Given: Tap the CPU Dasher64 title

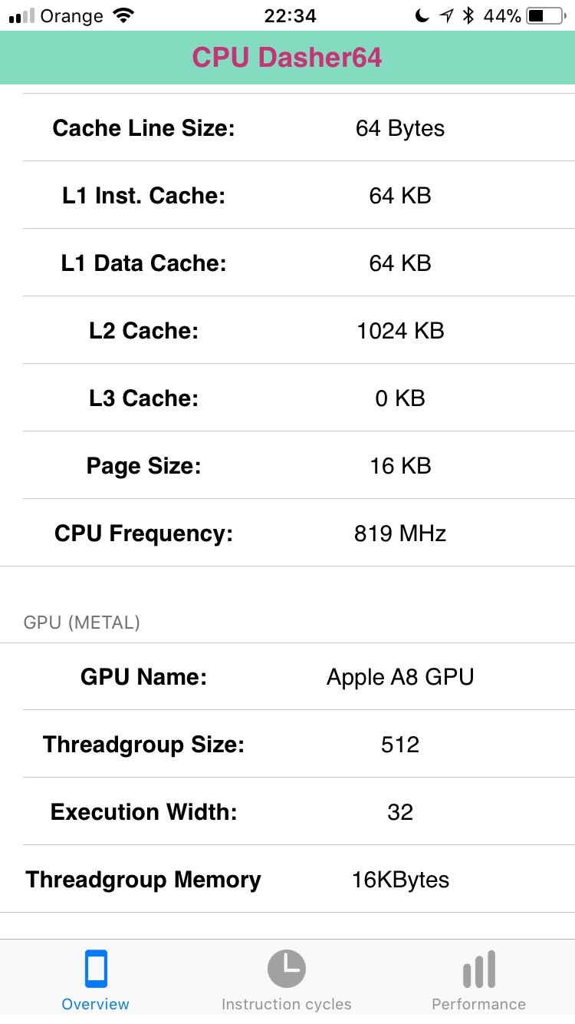Looking at the screenshot, I should coord(287,58).
